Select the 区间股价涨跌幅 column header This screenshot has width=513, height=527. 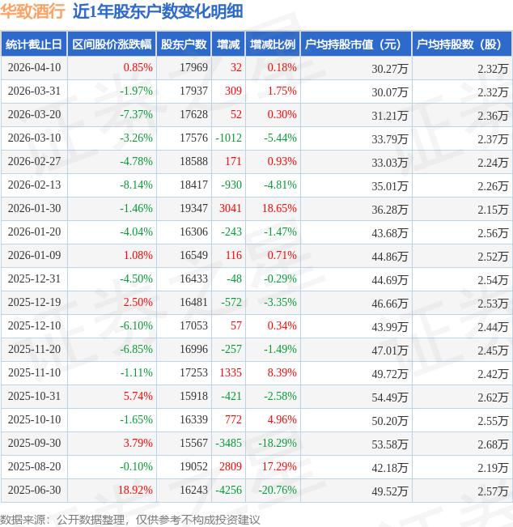[x=112, y=45]
